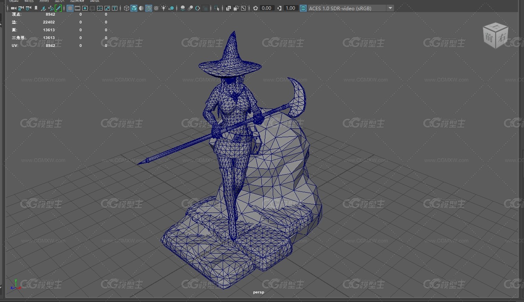Click the UV HUD label

click(14, 46)
